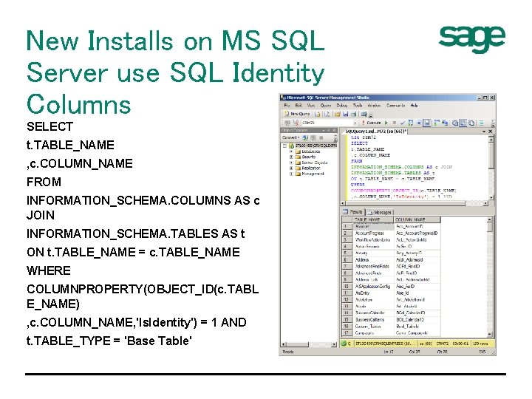Select the Acc_AccountProgressID cell
Screen dimensions: 532x399
(x=417, y=233)
